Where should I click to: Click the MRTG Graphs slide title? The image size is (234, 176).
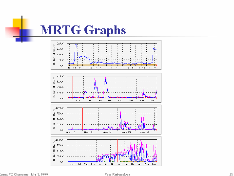(83, 30)
